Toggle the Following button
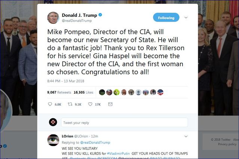This screenshot has width=239, height=159. coord(166,18)
